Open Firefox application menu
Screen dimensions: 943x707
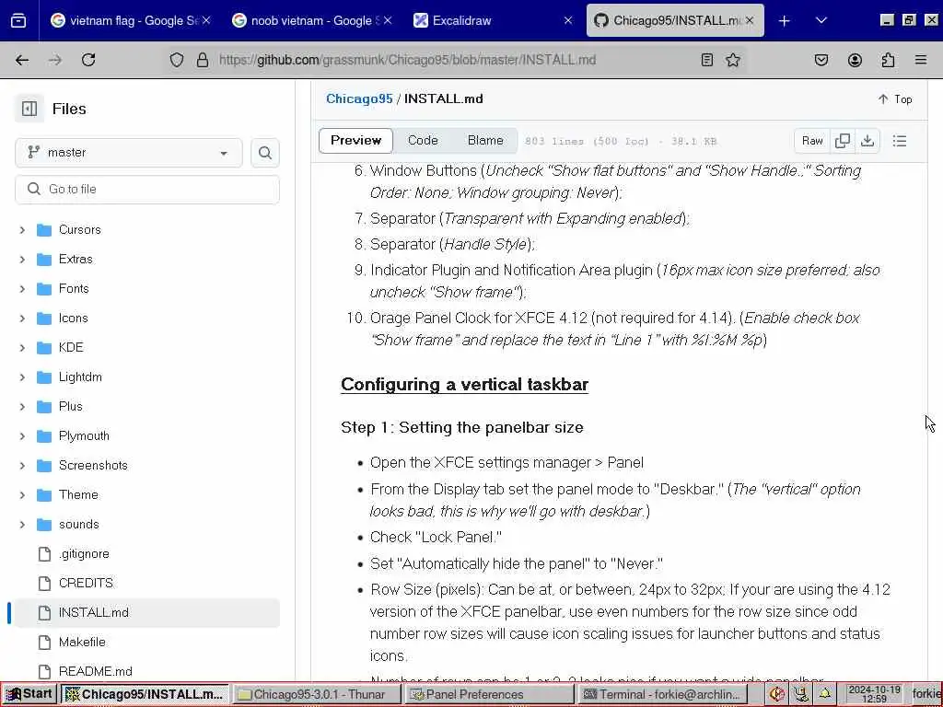[x=921, y=60]
